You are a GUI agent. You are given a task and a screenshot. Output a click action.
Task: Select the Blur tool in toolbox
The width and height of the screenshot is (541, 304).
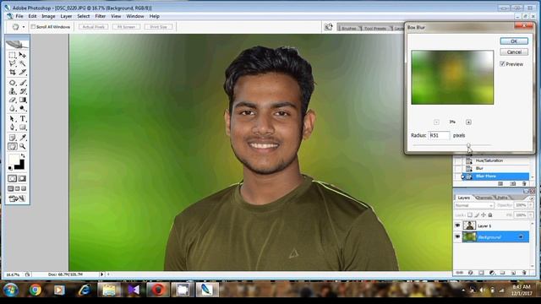coord(13,109)
